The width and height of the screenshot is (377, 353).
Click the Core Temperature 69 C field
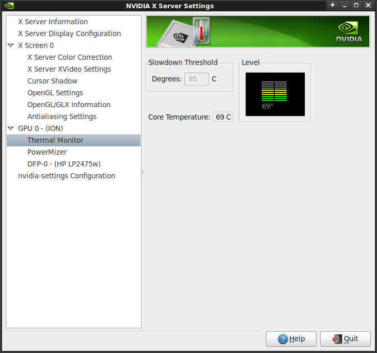click(x=223, y=117)
